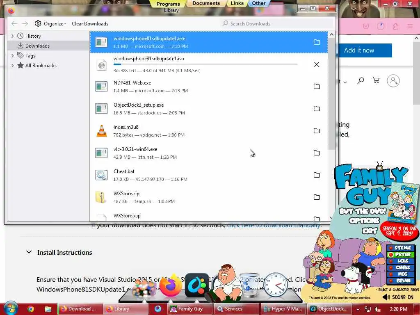Viewport: 420px width, 315px height.
Task: Click the zip folder icon of WXStore.zip
Action: (x=101, y=197)
